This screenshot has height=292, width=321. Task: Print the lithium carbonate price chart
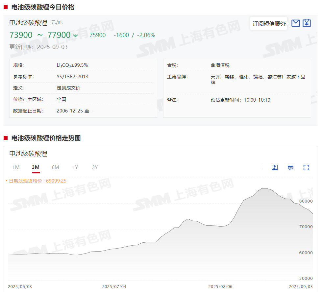[290, 167]
